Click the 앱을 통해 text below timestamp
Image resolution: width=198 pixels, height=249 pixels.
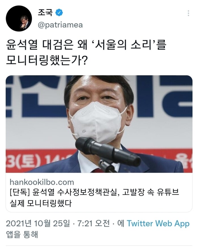(x=22, y=234)
